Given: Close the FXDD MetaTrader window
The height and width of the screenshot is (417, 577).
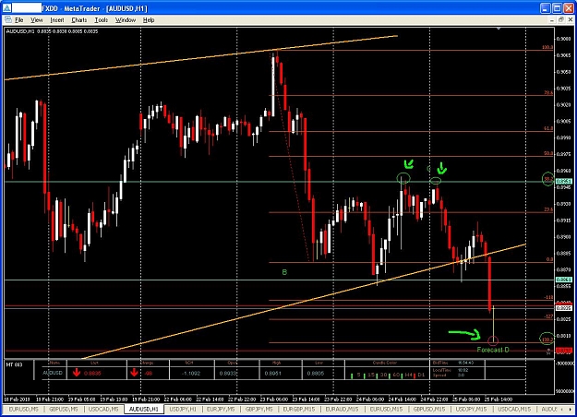Looking at the screenshot, I should (x=569, y=8).
